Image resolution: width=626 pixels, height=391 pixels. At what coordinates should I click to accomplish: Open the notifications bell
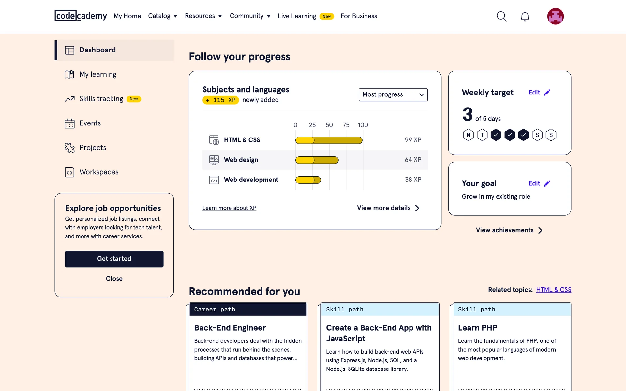pyautogui.click(x=525, y=16)
